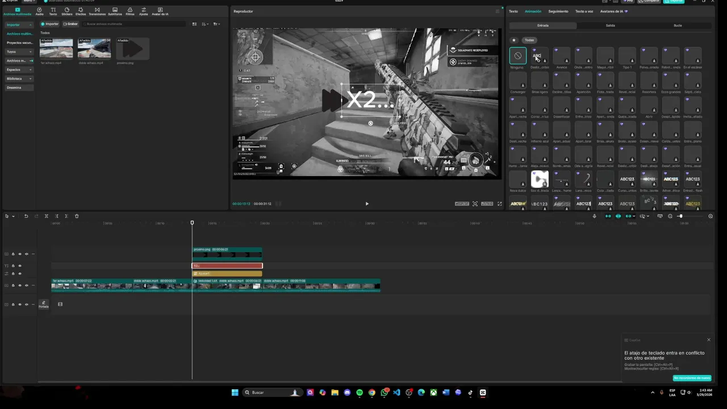The width and height of the screenshot is (727, 409).
Task: Switch to the Texto inspector tab
Action: pyautogui.click(x=513, y=11)
